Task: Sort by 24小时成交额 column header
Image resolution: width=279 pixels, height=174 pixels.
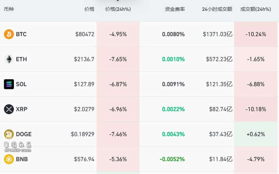Action: pyautogui.click(x=217, y=9)
